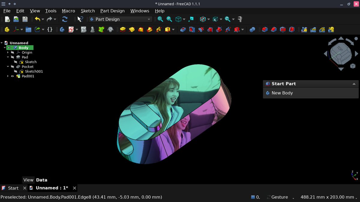Apply the Fillet tool
Screen dimensions: 360x202
tap(265, 30)
